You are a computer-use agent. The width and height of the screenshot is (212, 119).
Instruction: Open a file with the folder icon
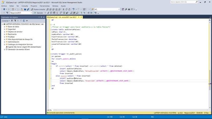pyautogui.click(x=22, y=9)
